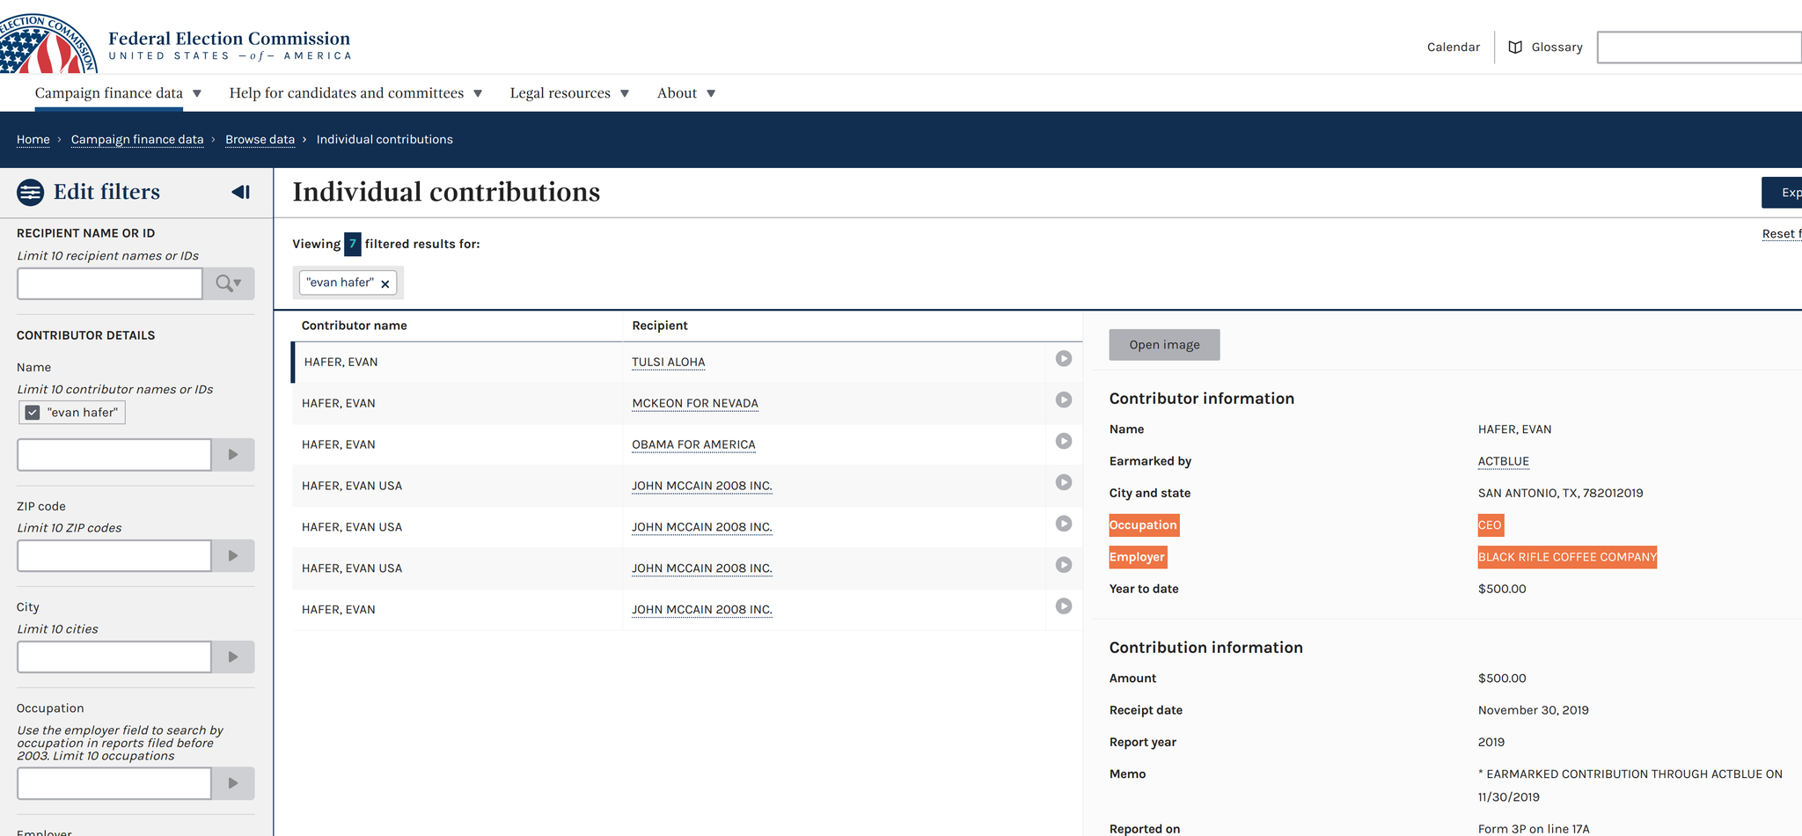Screen dimensions: 1802x836
Task: Open the Calendar link
Action: pyautogui.click(x=1454, y=48)
